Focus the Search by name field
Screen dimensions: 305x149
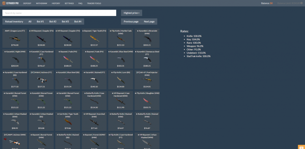tap(59, 13)
